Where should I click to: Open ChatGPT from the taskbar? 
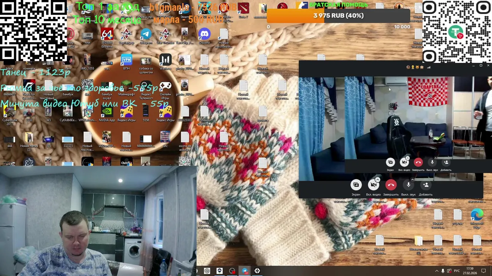207,271
